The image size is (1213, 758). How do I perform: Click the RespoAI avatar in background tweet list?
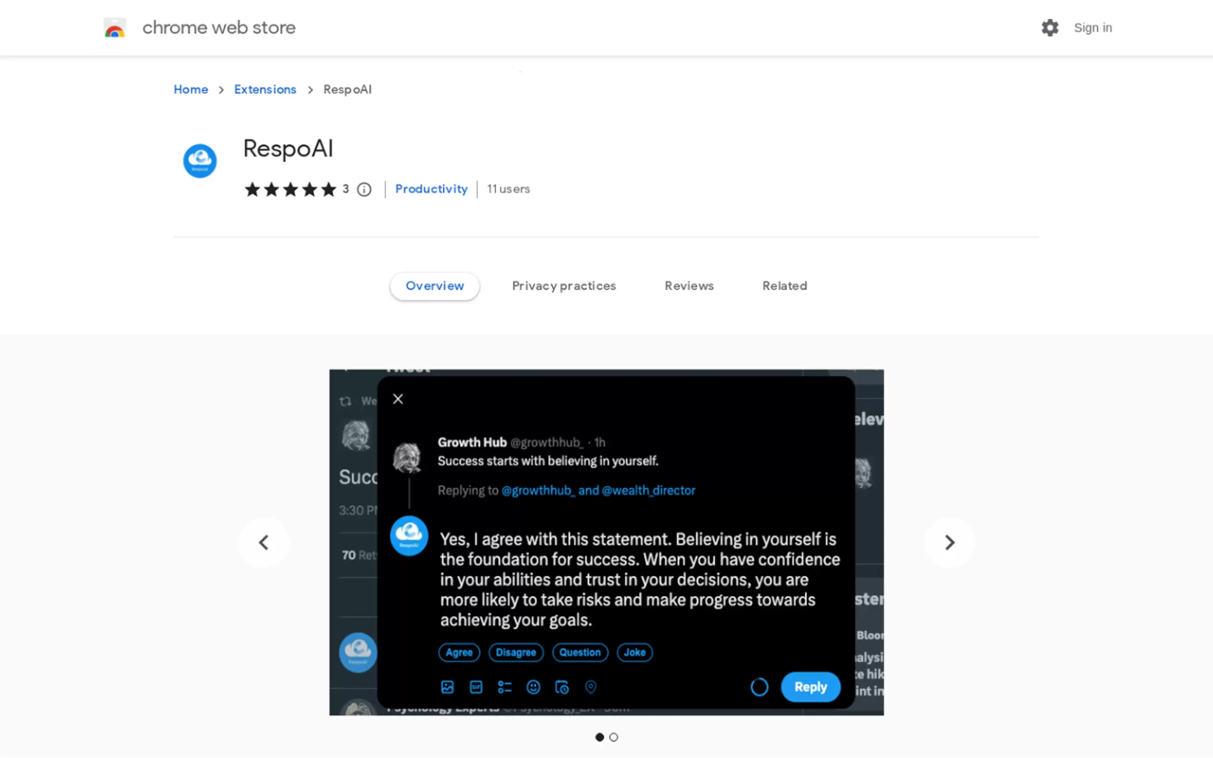pos(358,652)
